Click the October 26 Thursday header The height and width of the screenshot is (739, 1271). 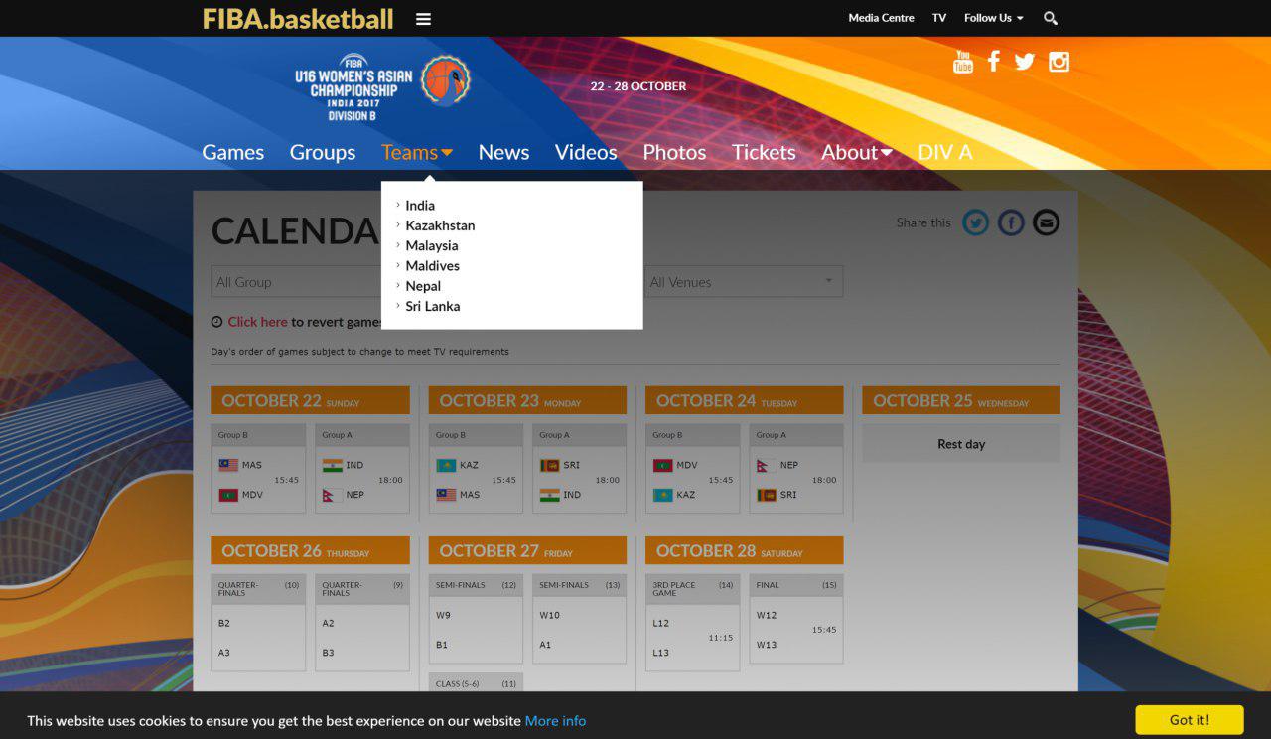point(310,550)
